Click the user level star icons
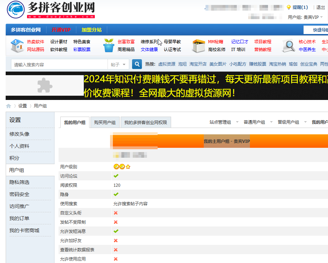The width and height of the screenshot is (328, 263). click(122, 167)
